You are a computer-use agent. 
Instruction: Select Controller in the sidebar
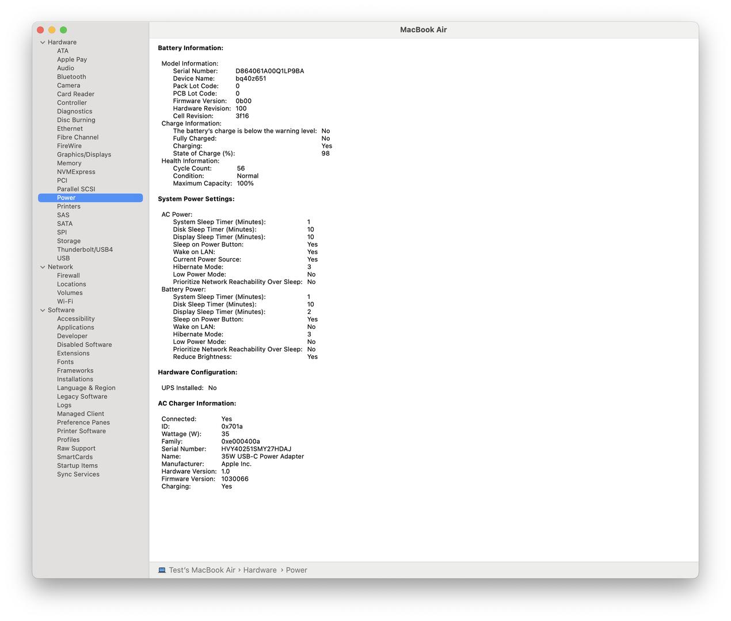click(x=72, y=103)
